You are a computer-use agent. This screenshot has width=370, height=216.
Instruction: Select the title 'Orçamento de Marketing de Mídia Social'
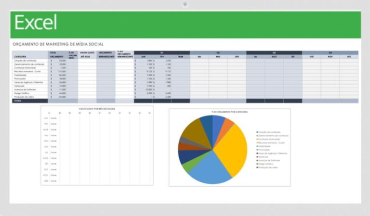point(58,44)
